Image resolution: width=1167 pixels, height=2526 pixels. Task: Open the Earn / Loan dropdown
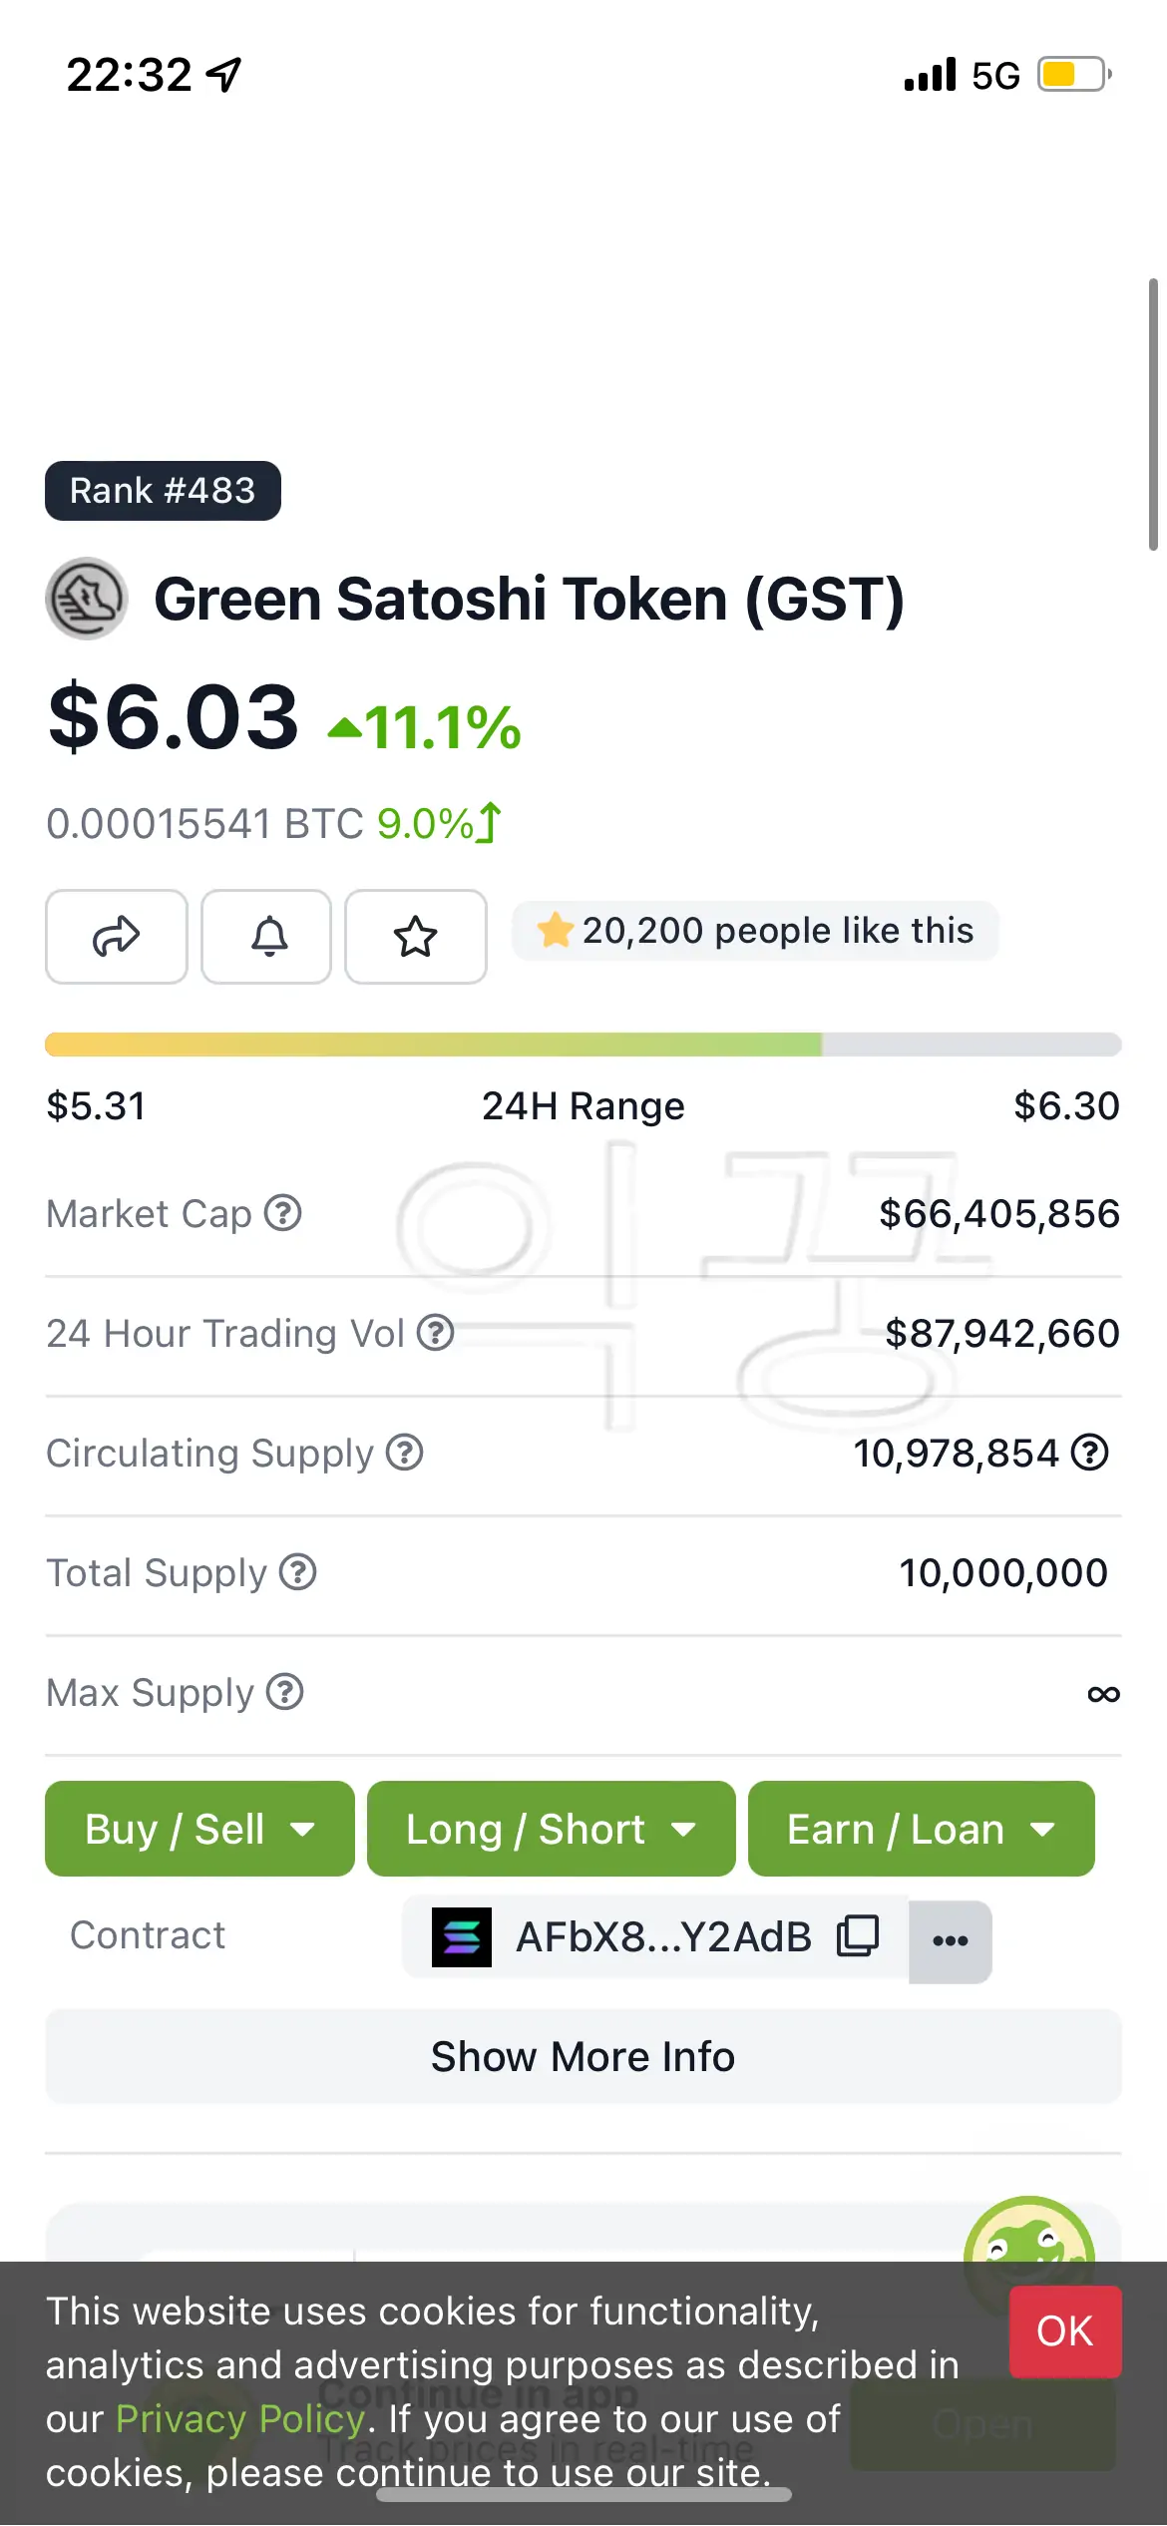(921, 1829)
